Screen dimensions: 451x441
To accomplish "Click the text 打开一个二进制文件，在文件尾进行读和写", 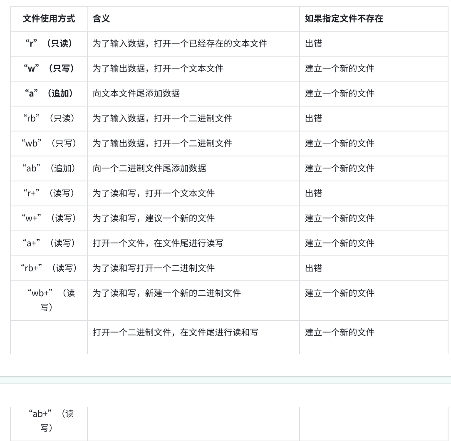I will coord(176,332).
